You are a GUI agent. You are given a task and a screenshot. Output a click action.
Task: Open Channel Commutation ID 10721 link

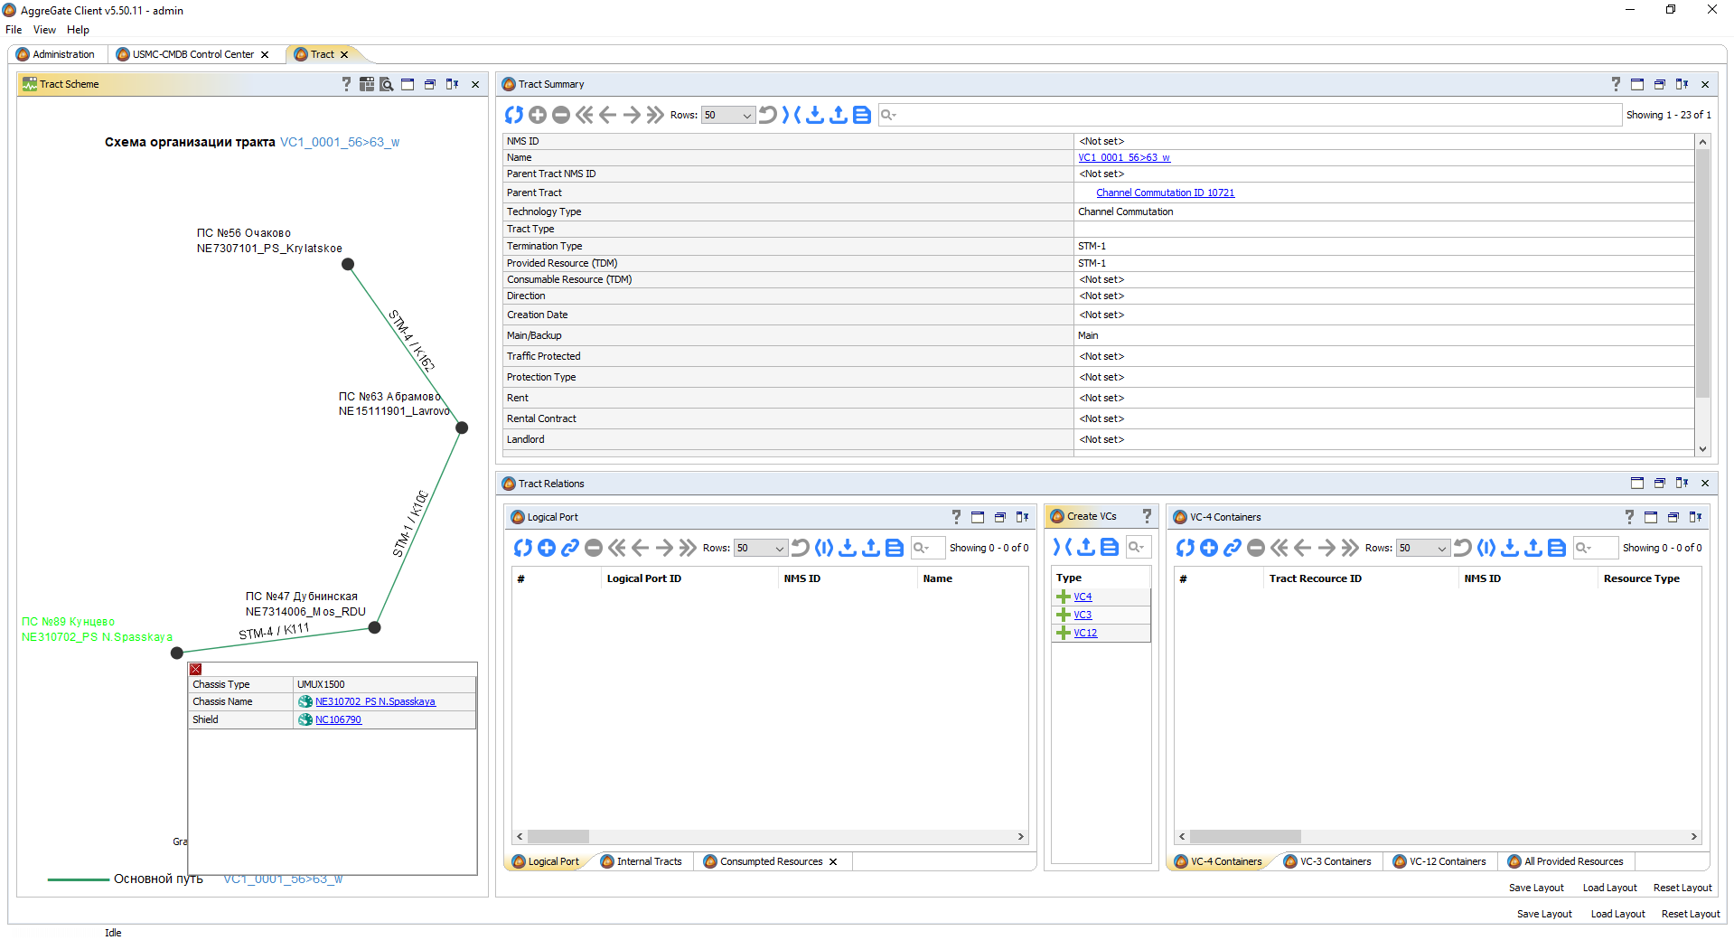[x=1165, y=193]
